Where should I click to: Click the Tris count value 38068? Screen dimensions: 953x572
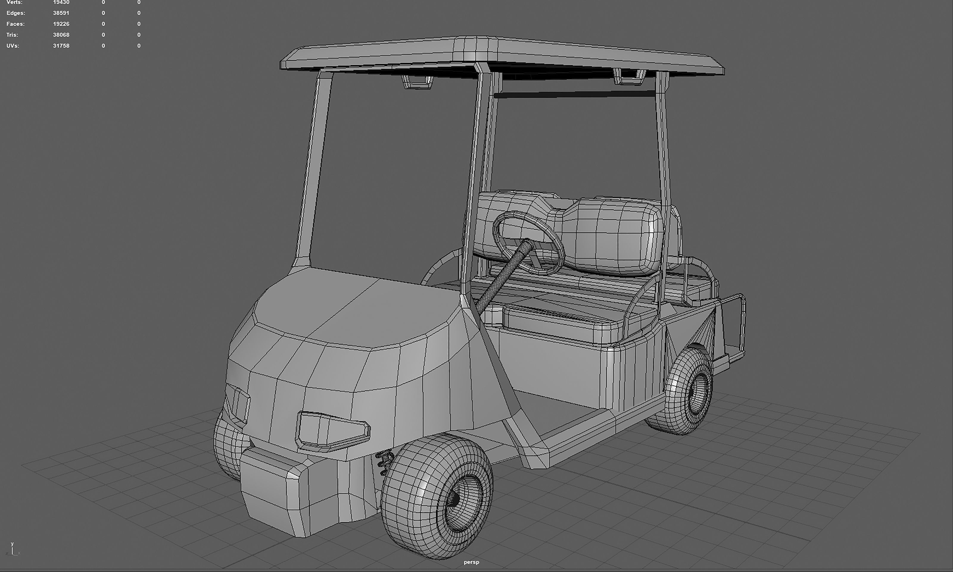tap(61, 35)
